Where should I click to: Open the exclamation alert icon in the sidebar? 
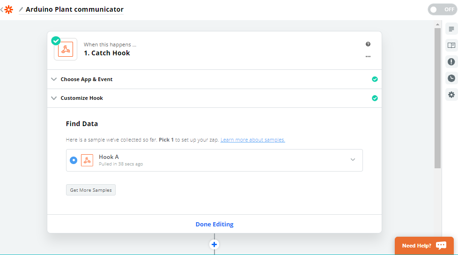point(451,62)
